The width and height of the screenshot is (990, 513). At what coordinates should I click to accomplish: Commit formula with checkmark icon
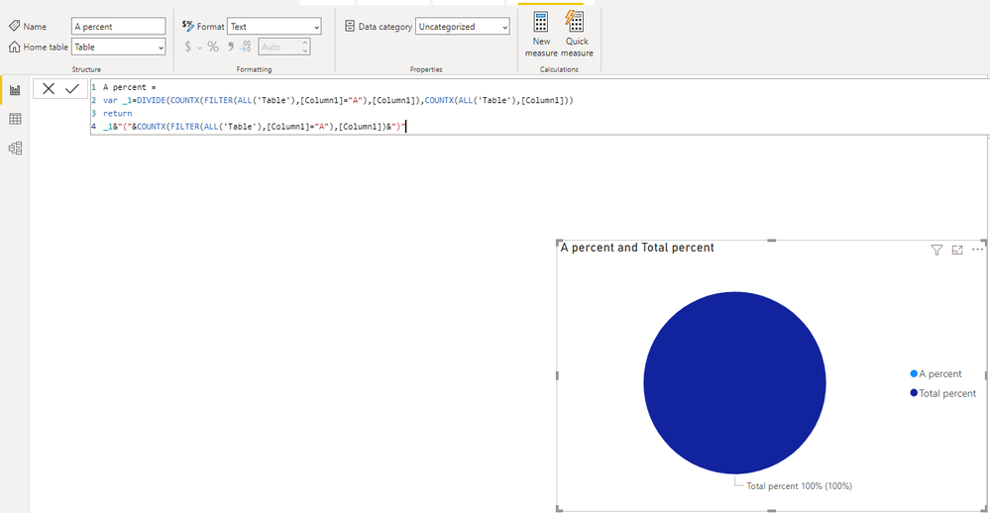tap(72, 89)
